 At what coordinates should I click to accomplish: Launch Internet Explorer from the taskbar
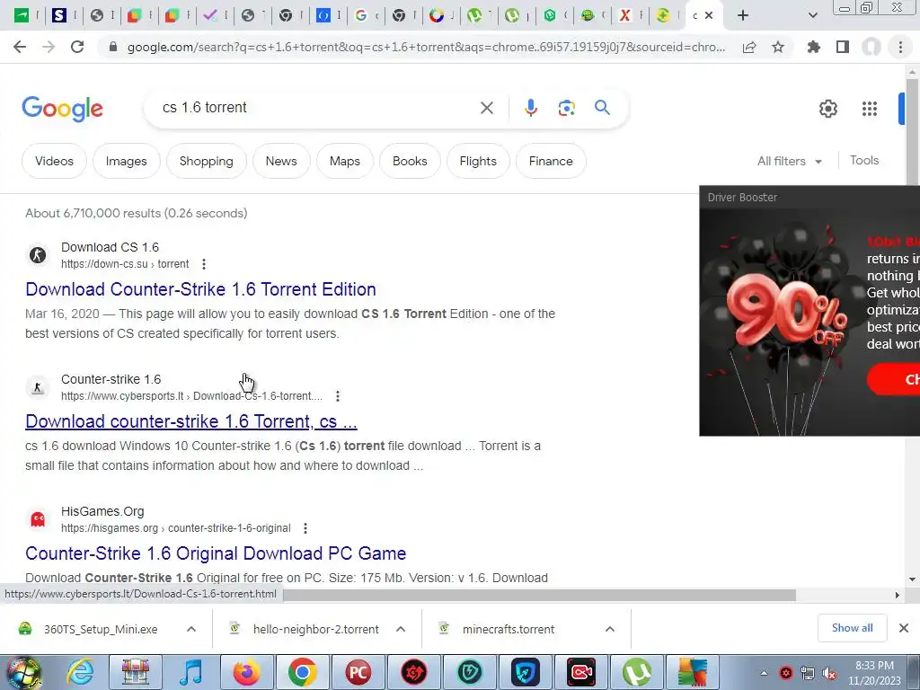(80, 672)
